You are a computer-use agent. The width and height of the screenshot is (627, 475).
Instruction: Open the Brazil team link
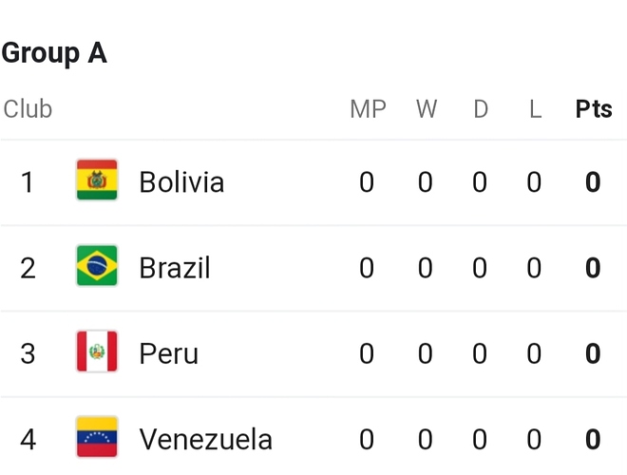(175, 268)
